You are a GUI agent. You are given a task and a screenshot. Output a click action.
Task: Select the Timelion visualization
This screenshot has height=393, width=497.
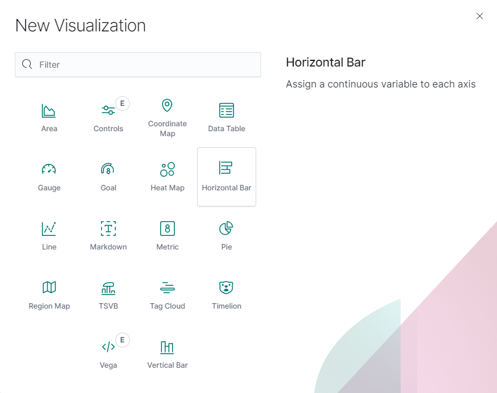tap(227, 295)
